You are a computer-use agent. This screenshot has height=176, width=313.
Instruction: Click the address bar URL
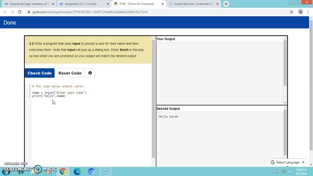point(90,12)
